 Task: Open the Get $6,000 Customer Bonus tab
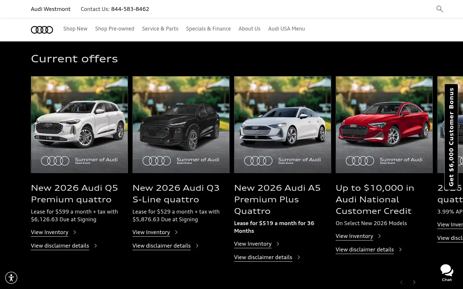pyautogui.click(x=451, y=137)
